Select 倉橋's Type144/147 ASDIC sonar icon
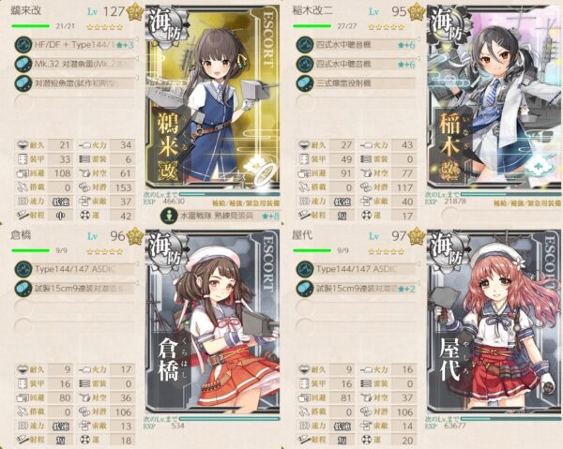Viewport: 563px width, 449px height. tap(23, 269)
